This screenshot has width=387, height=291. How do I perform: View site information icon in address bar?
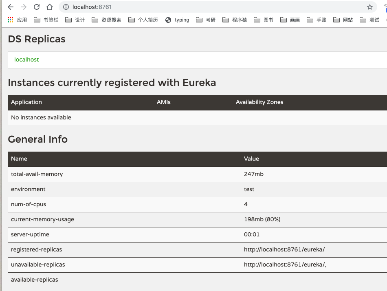[66, 7]
